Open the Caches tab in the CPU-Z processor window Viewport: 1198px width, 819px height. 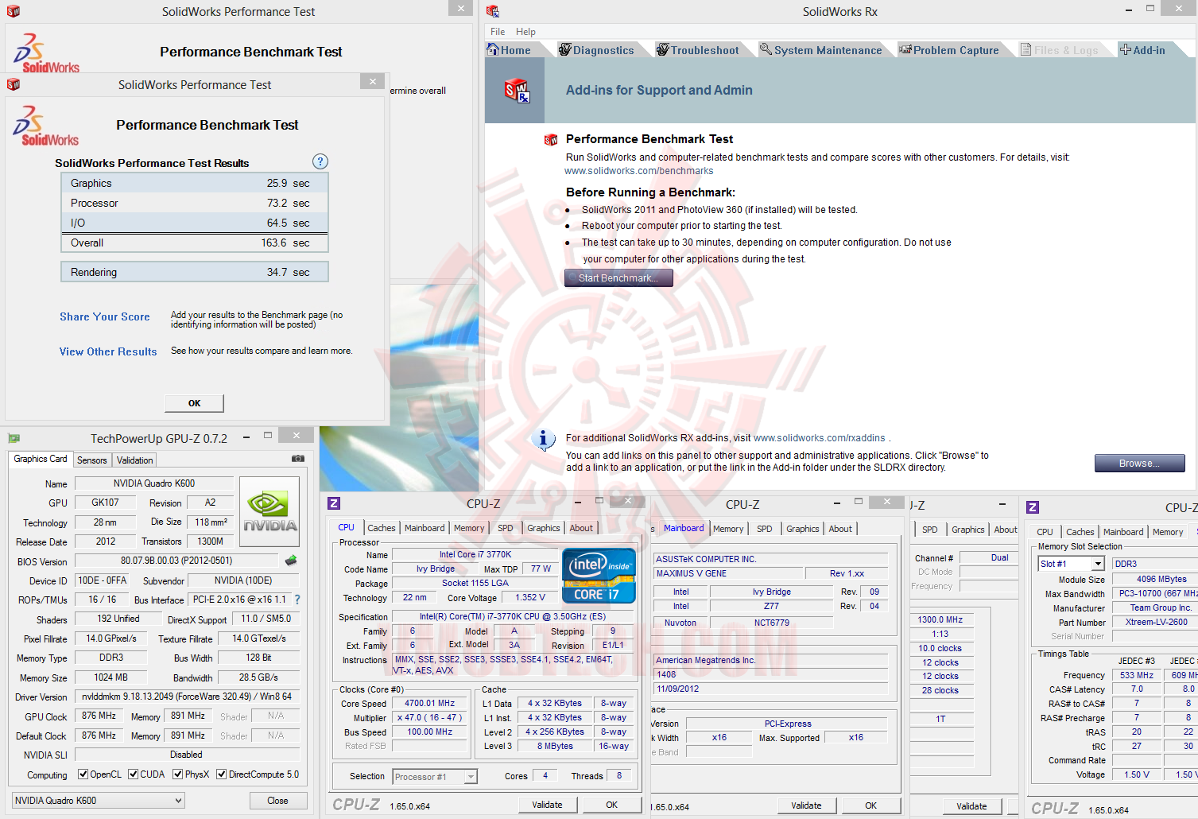click(381, 528)
